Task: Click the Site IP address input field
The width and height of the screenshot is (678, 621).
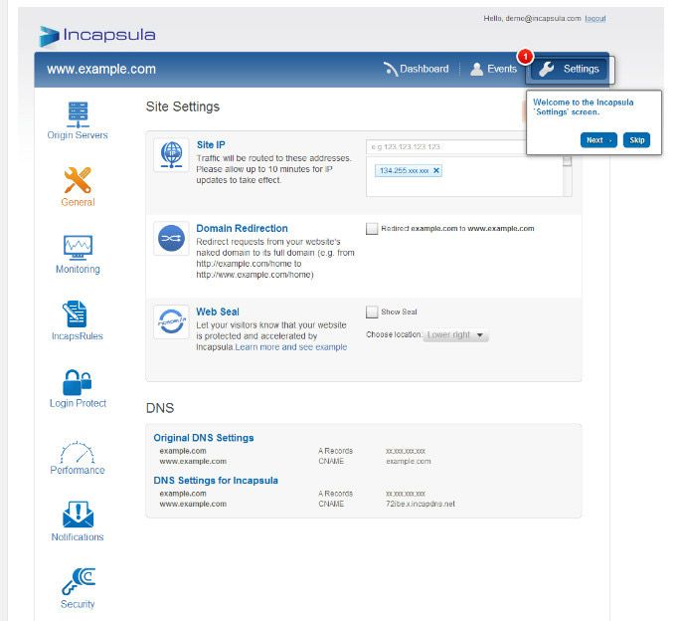Action: tap(445, 146)
